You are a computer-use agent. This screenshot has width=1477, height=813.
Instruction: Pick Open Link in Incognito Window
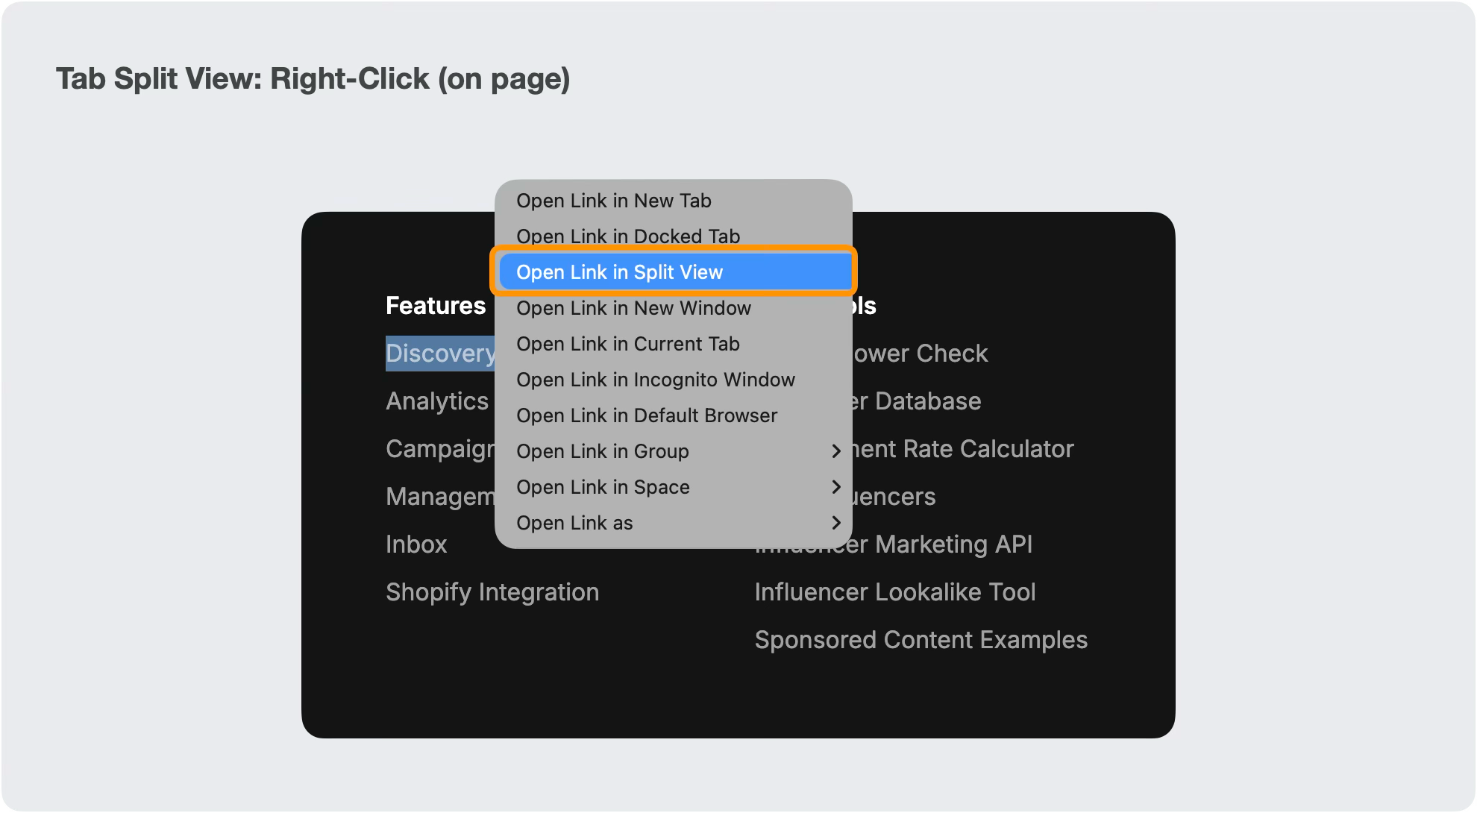click(x=655, y=380)
